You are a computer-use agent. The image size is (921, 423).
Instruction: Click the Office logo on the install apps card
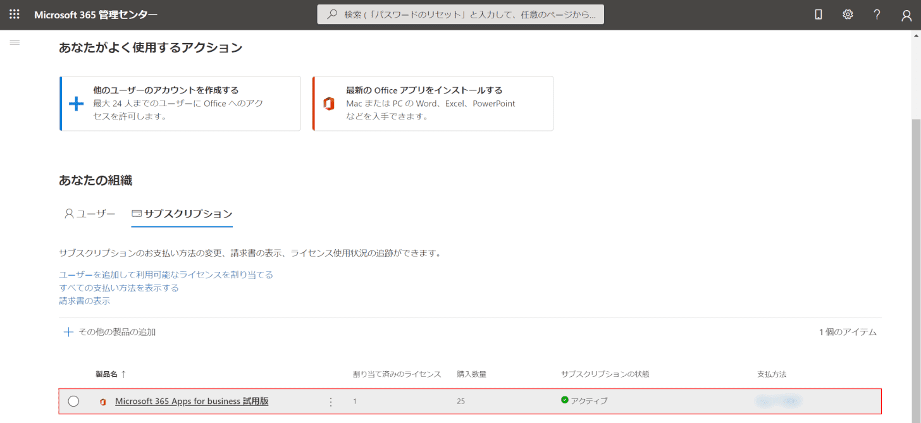pos(329,104)
